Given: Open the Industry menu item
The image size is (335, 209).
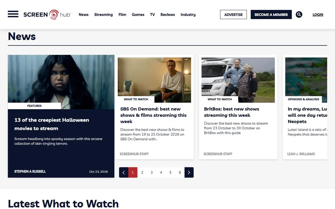Looking at the screenshot, I should [188, 15].
